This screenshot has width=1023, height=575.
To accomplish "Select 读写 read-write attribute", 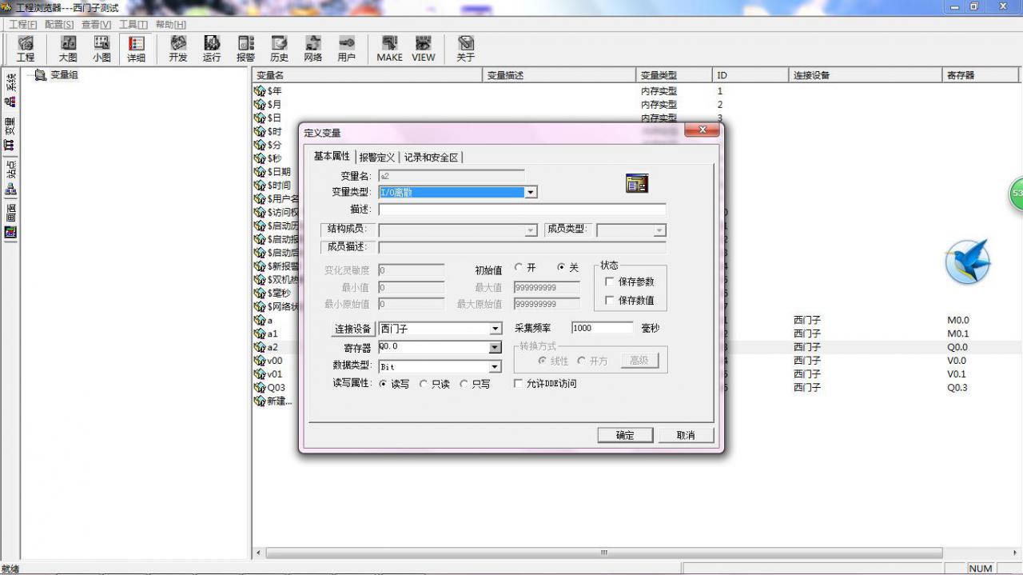I will [x=384, y=384].
